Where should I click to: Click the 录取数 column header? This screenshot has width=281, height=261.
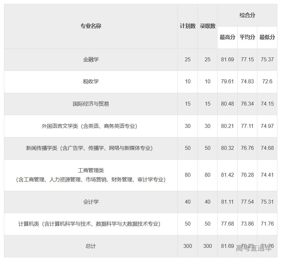(x=207, y=26)
